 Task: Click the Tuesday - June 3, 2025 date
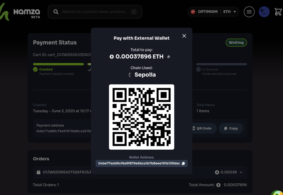pos(62,111)
